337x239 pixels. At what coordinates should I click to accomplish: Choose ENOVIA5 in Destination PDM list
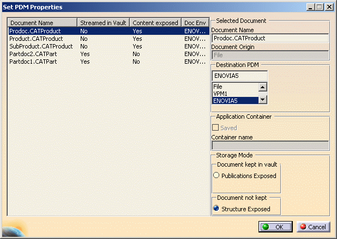[234, 100]
